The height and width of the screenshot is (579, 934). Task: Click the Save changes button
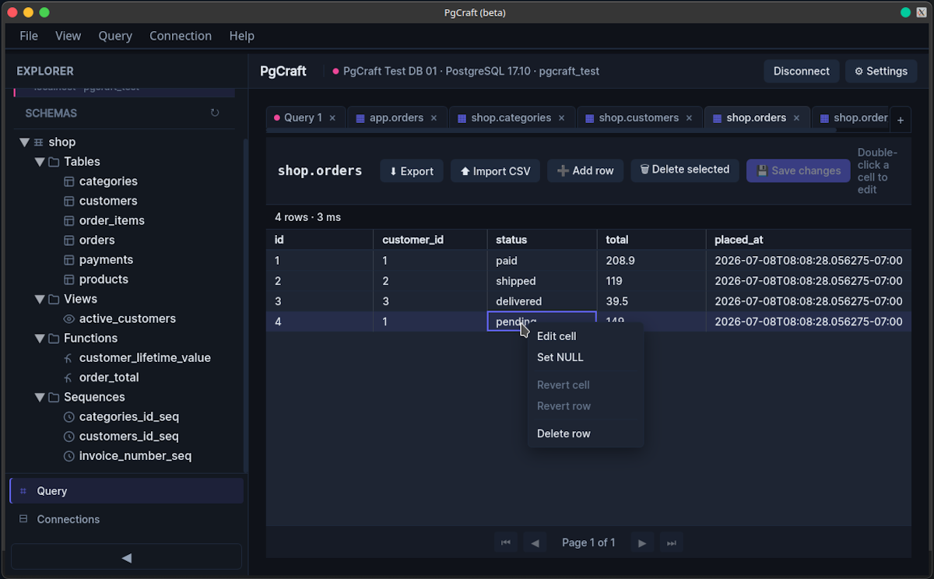coord(798,170)
